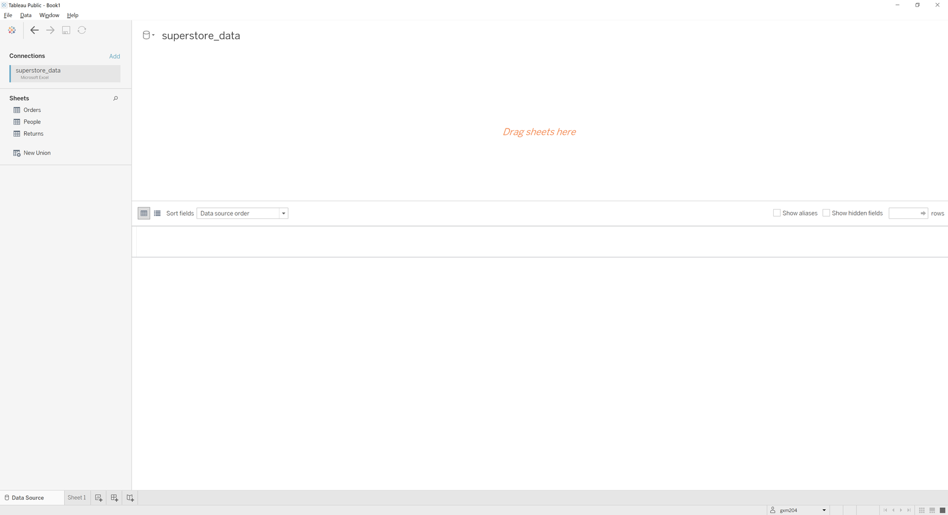Click the refresh data source icon
The width and height of the screenshot is (948, 515).
[82, 30]
